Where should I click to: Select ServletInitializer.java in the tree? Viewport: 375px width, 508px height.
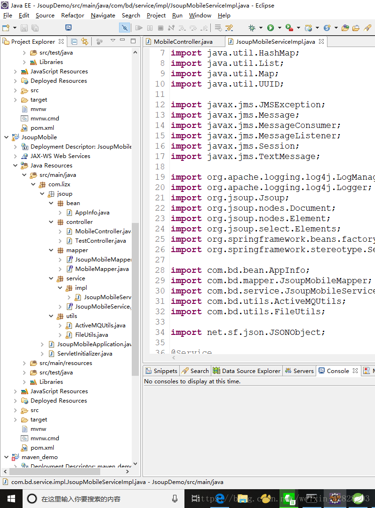point(85,353)
